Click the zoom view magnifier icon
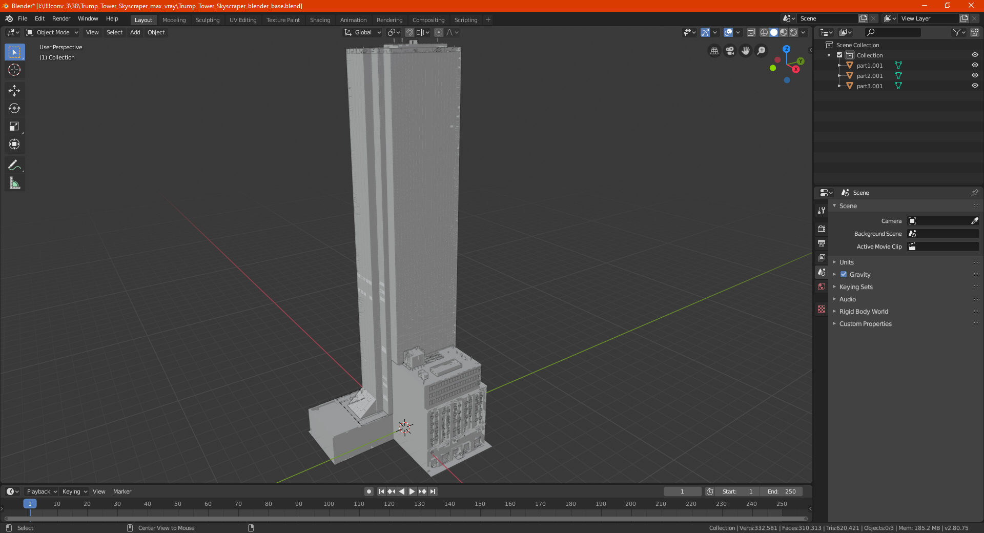Image resolution: width=984 pixels, height=533 pixels. point(762,51)
